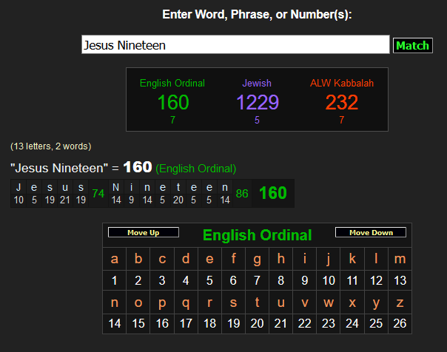The image size is (447, 352).
Task: Click the bold 160 total in breakdown row
Action: (272, 194)
